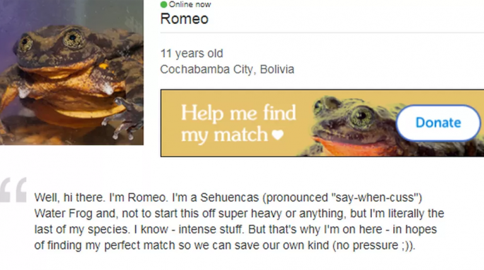
Task: Click the Online now status label
Action: pos(190,4)
